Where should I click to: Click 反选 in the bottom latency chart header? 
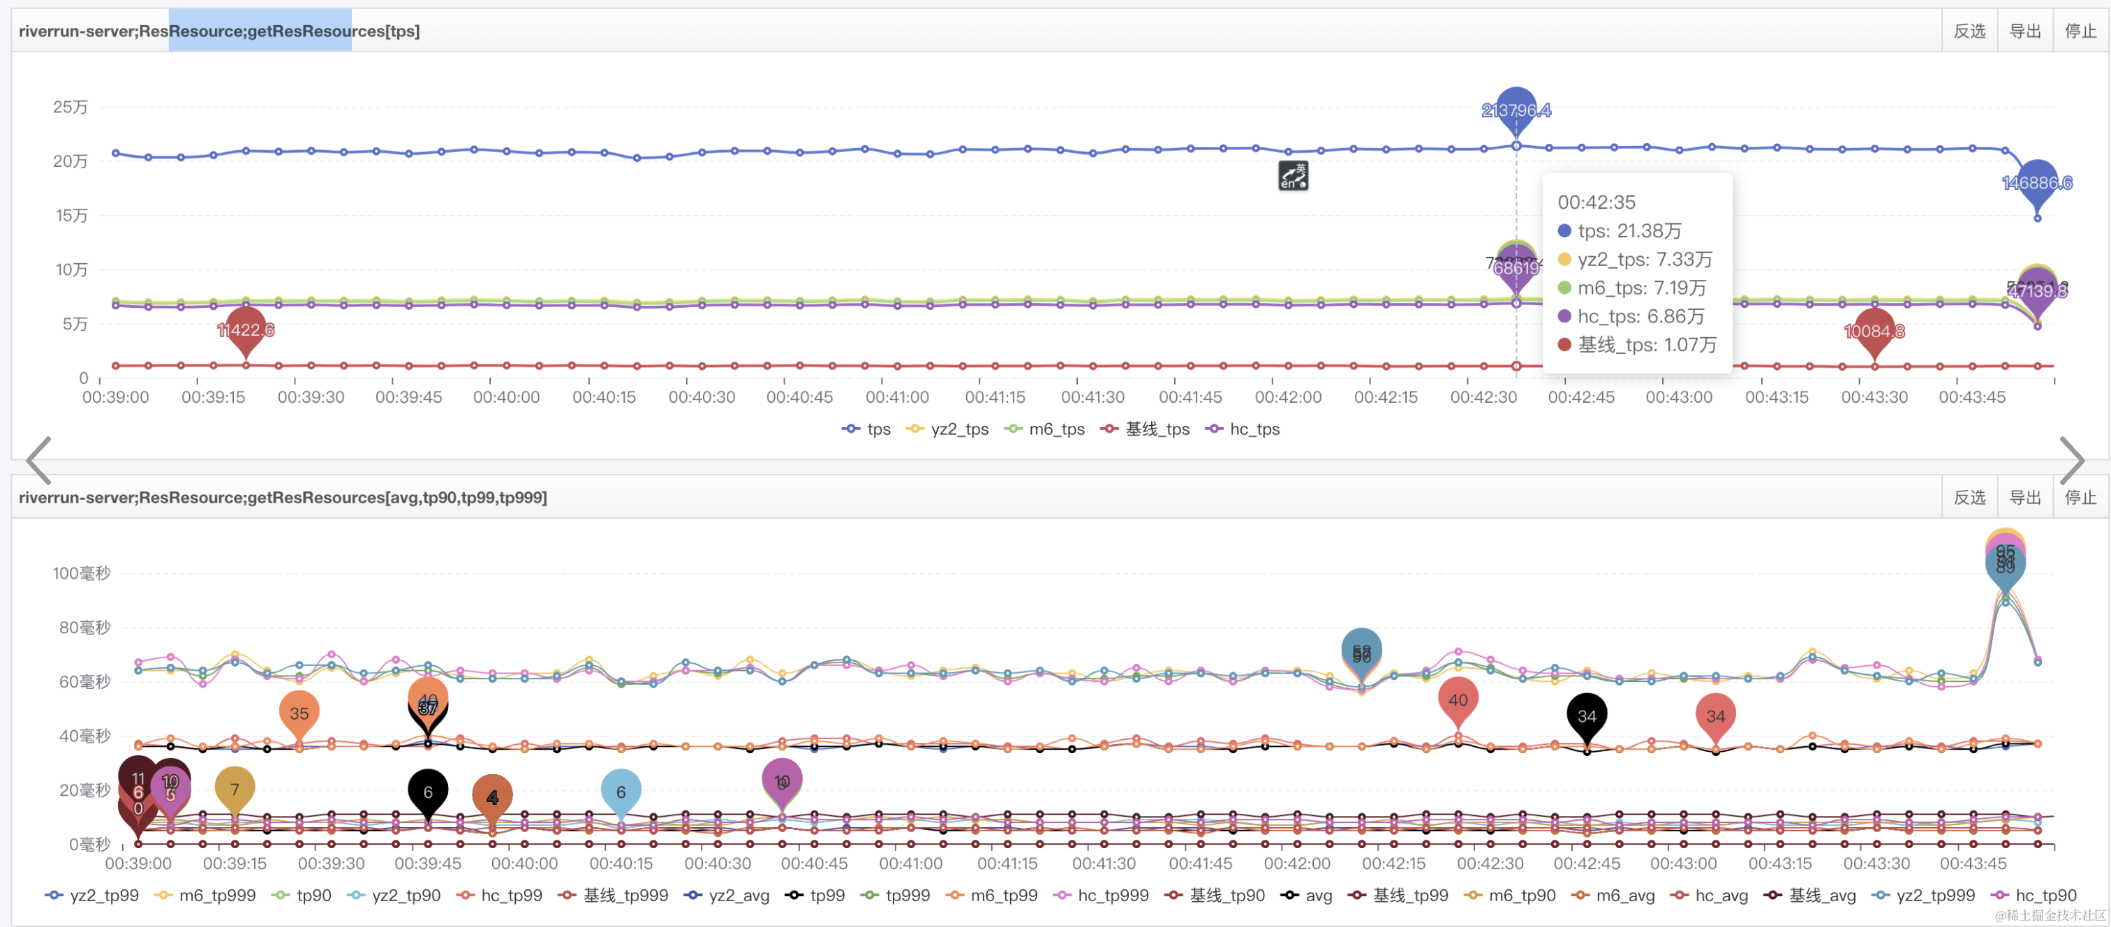(1969, 497)
